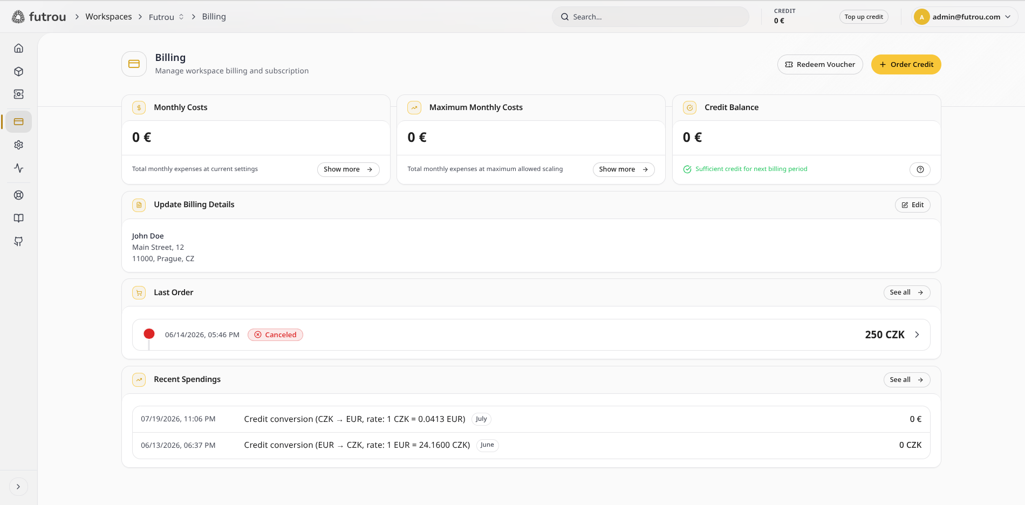The width and height of the screenshot is (1025, 505).
Task: Click the Order Credit button
Action: (x=906, y=64)
